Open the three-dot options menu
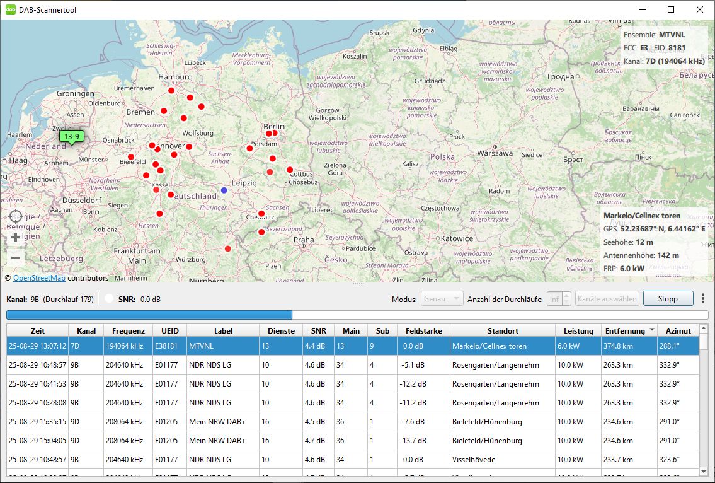Viewport: 715px width, 483px height. [x=703, y=298]
